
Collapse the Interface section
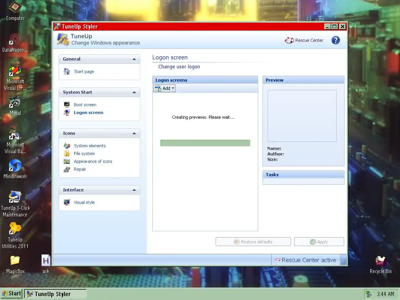134,190
